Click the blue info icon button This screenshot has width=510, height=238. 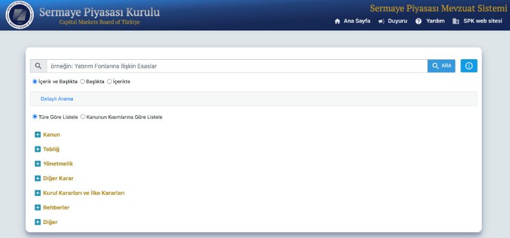tap(469, 66)
